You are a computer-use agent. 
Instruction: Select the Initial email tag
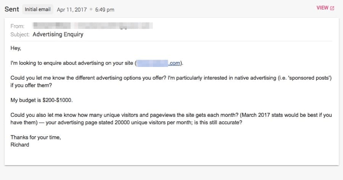click(38, 10)
